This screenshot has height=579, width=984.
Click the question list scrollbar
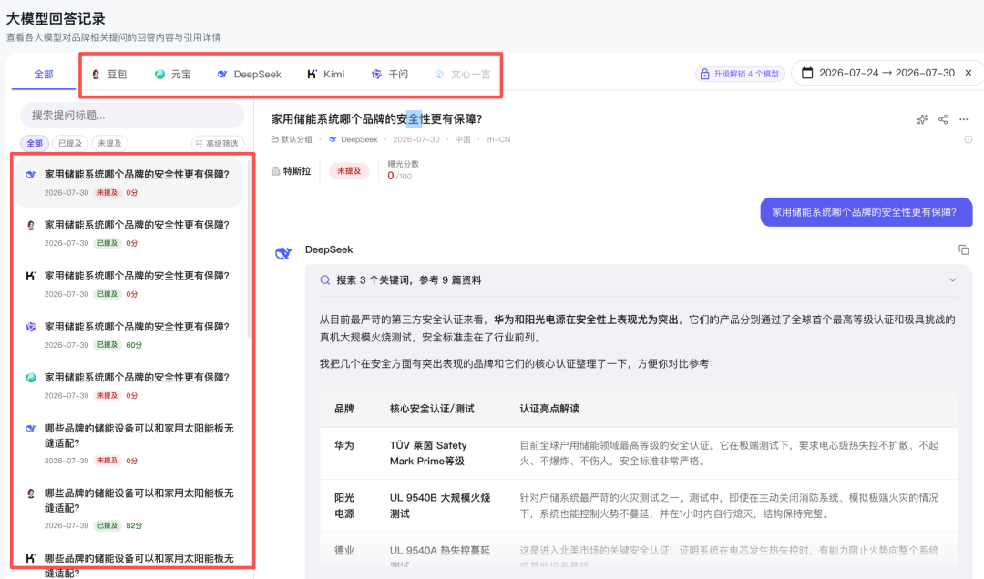pos(249,248)
